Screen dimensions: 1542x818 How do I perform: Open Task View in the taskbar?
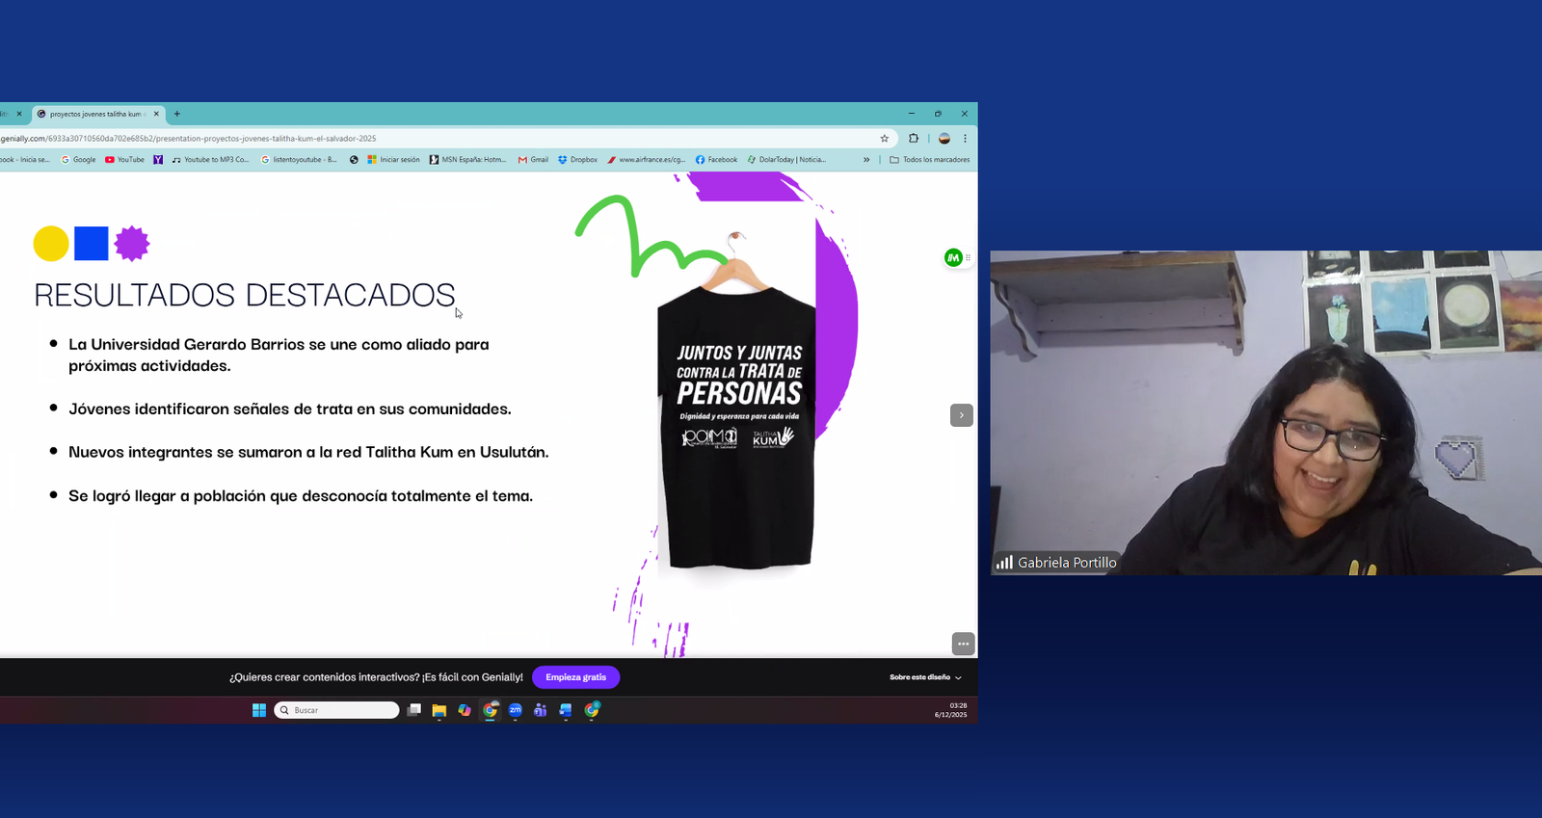point(414,710)
